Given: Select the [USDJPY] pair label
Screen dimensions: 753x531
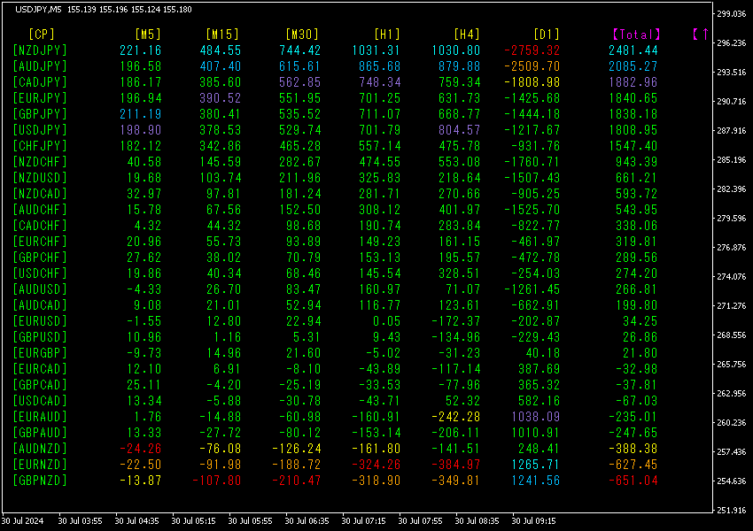Looking at the screenshot, I should pyautogui.click(x=40, y=130).
